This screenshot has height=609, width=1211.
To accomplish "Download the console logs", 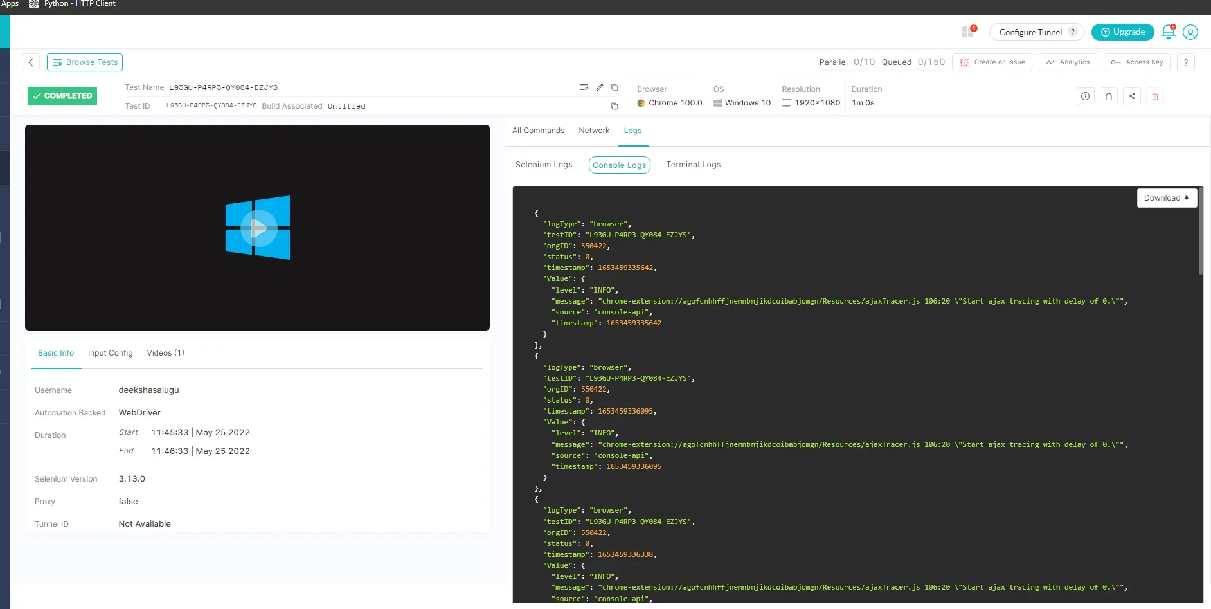I will [1166, 198].
